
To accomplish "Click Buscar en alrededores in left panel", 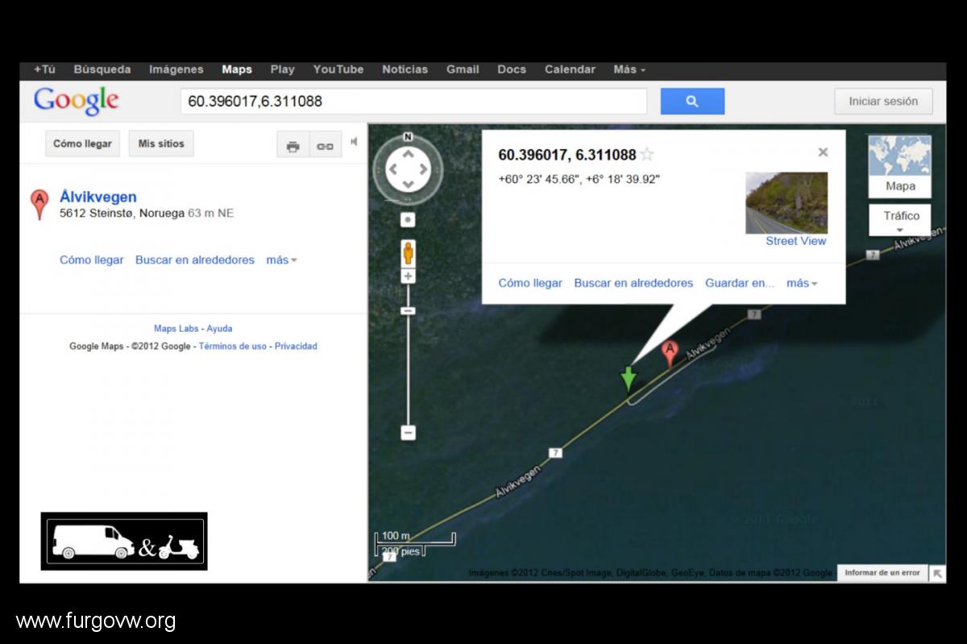I will click(x=195, y=260).
